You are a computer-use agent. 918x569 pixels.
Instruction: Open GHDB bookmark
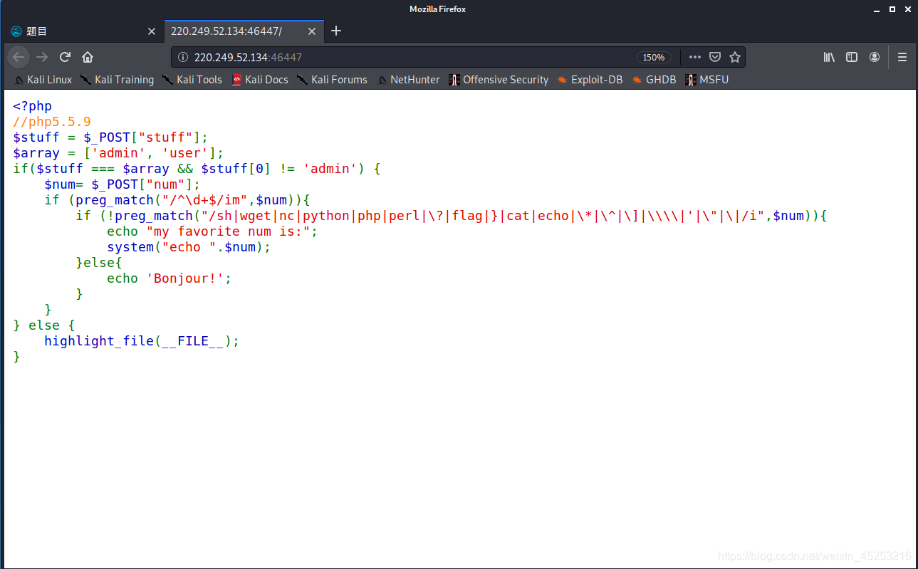coord(654,80)
